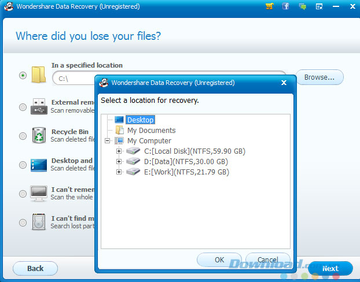Click the My Documents folder icon in tree

click(120, 130)
